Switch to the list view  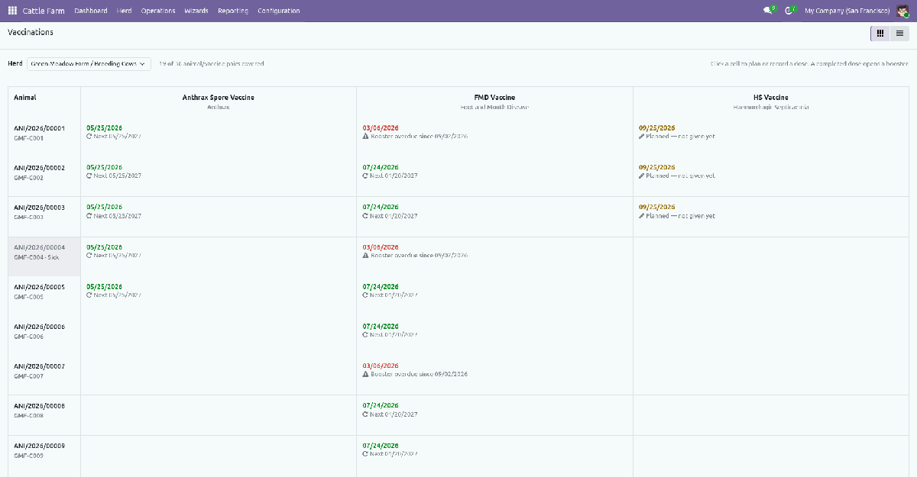coord(899,33)
